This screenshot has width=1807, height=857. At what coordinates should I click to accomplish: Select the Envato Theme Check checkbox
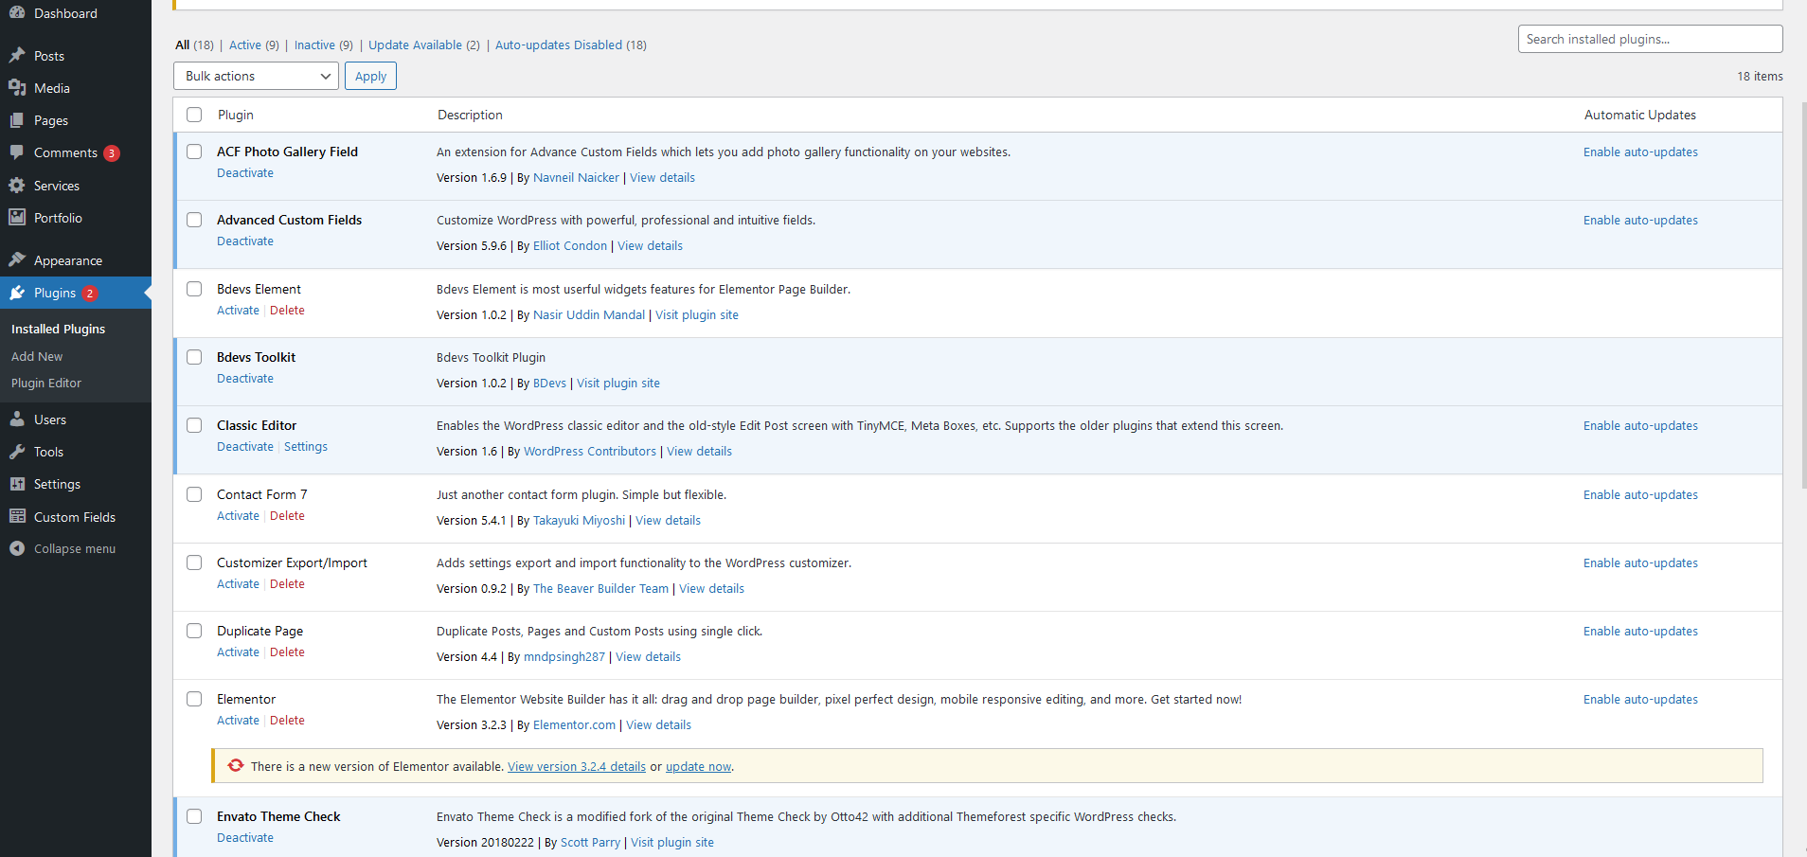194,816
